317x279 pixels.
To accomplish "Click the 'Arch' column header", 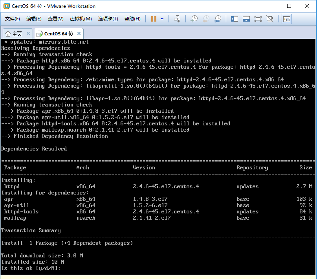I will 82,168.
